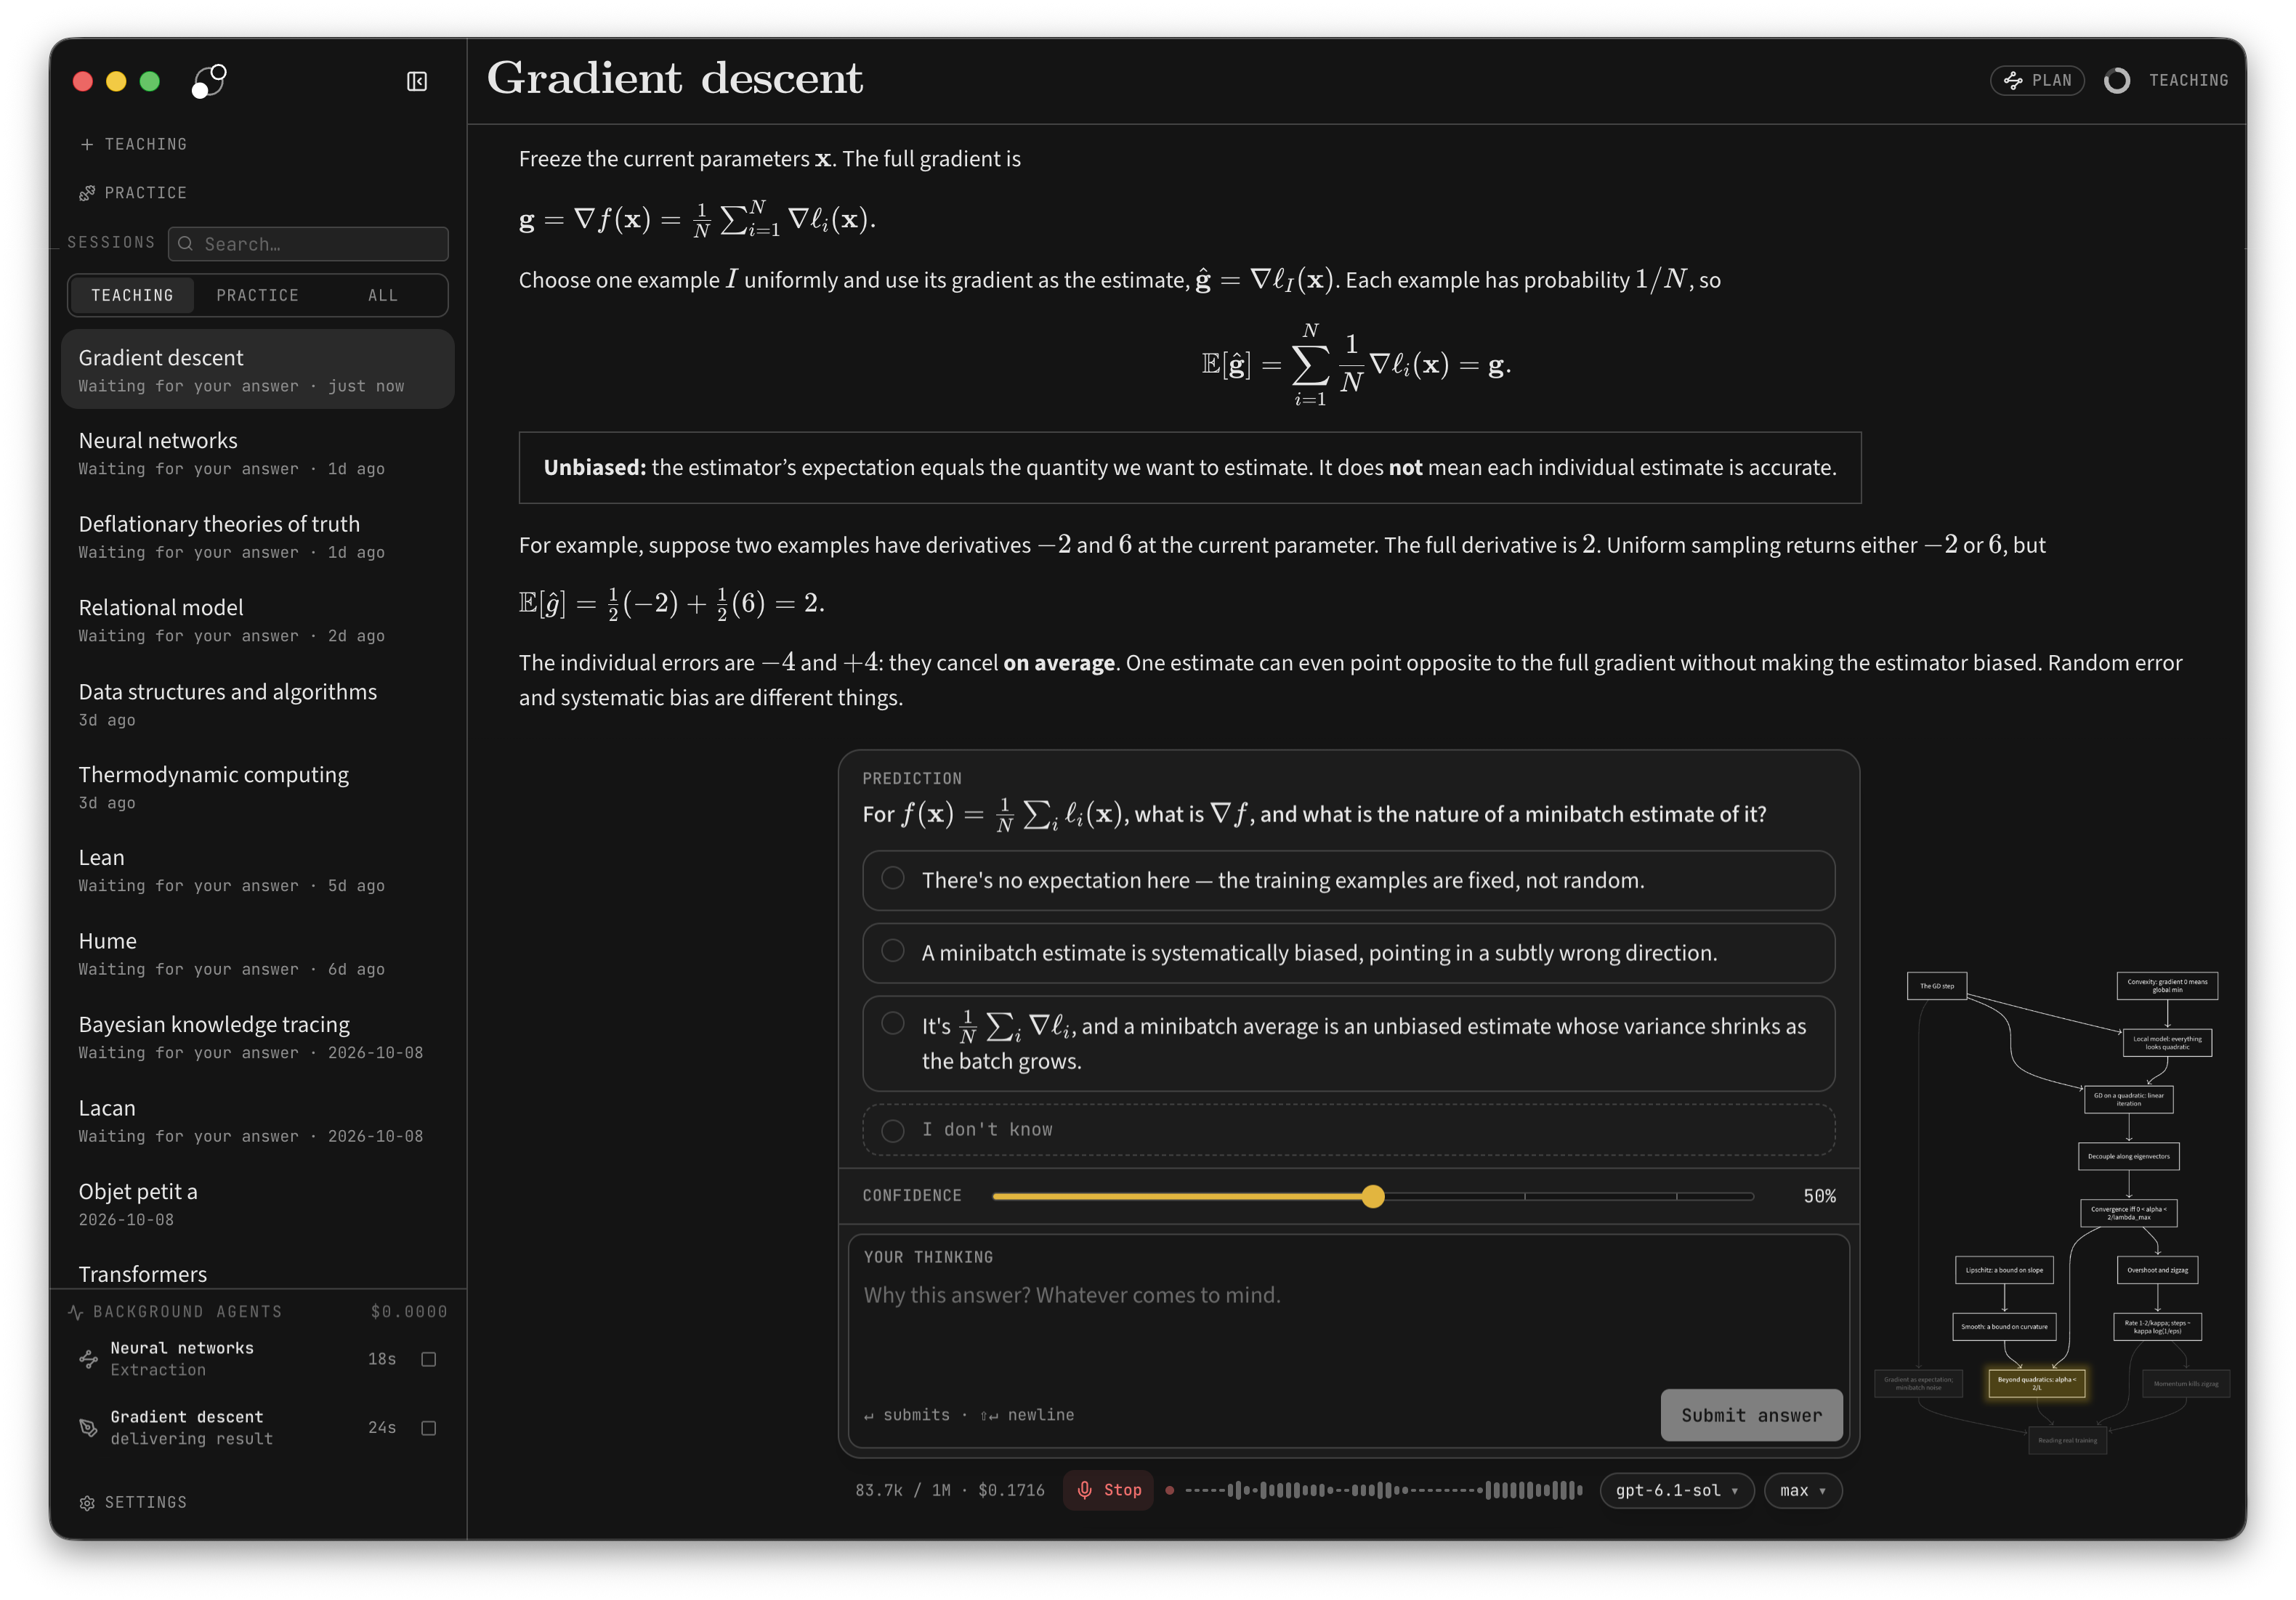The width and height of the screenshot is (2296, 1600).
Task: Adjust the Confidence slider handle
Action: pyautogui.click(x=1373, y=1196)
